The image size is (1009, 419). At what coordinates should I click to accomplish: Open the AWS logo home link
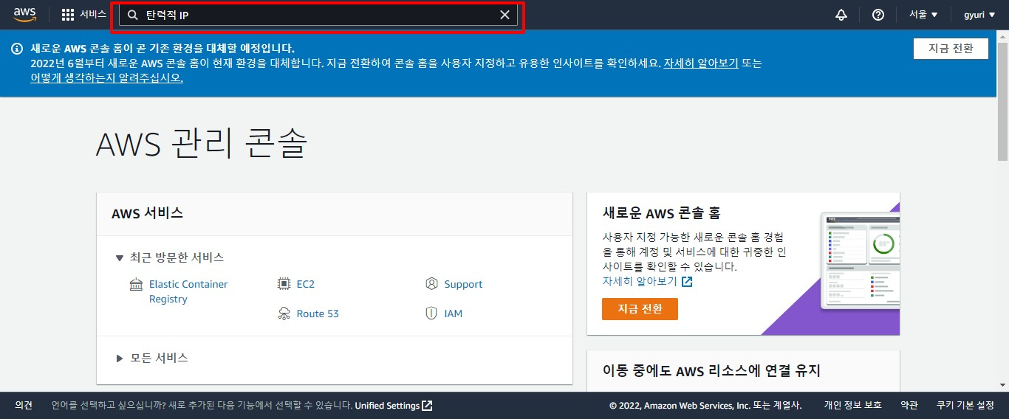tap(24, 15)
